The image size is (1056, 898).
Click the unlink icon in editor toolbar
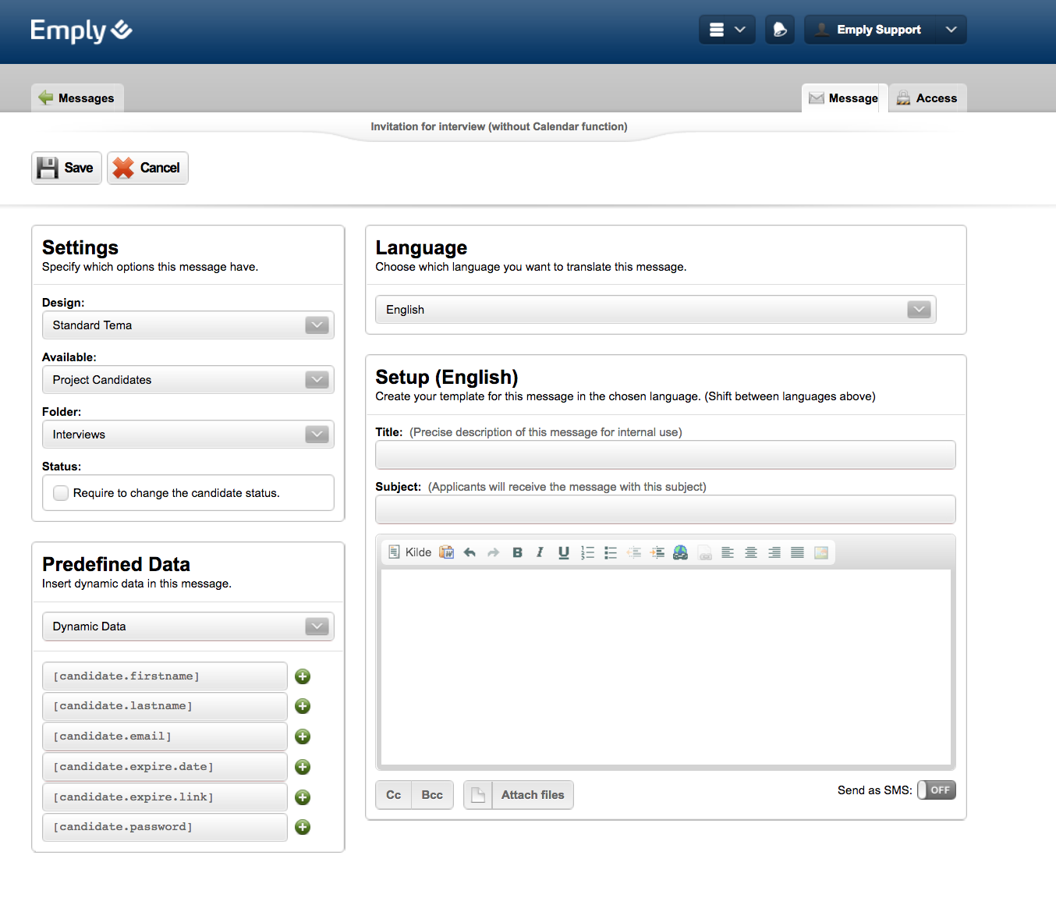705,552
